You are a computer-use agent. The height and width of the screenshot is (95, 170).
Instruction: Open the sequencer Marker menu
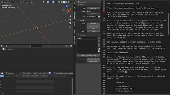(35, 73)
